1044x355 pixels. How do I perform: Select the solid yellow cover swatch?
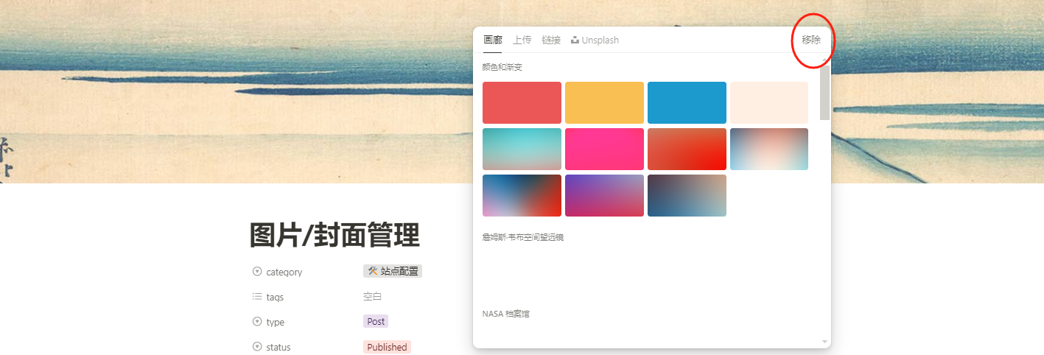tap(604, 102)
